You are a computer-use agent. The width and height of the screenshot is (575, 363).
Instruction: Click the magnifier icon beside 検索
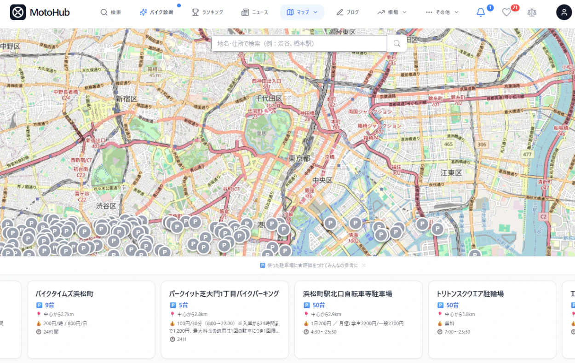coord(104,12)
